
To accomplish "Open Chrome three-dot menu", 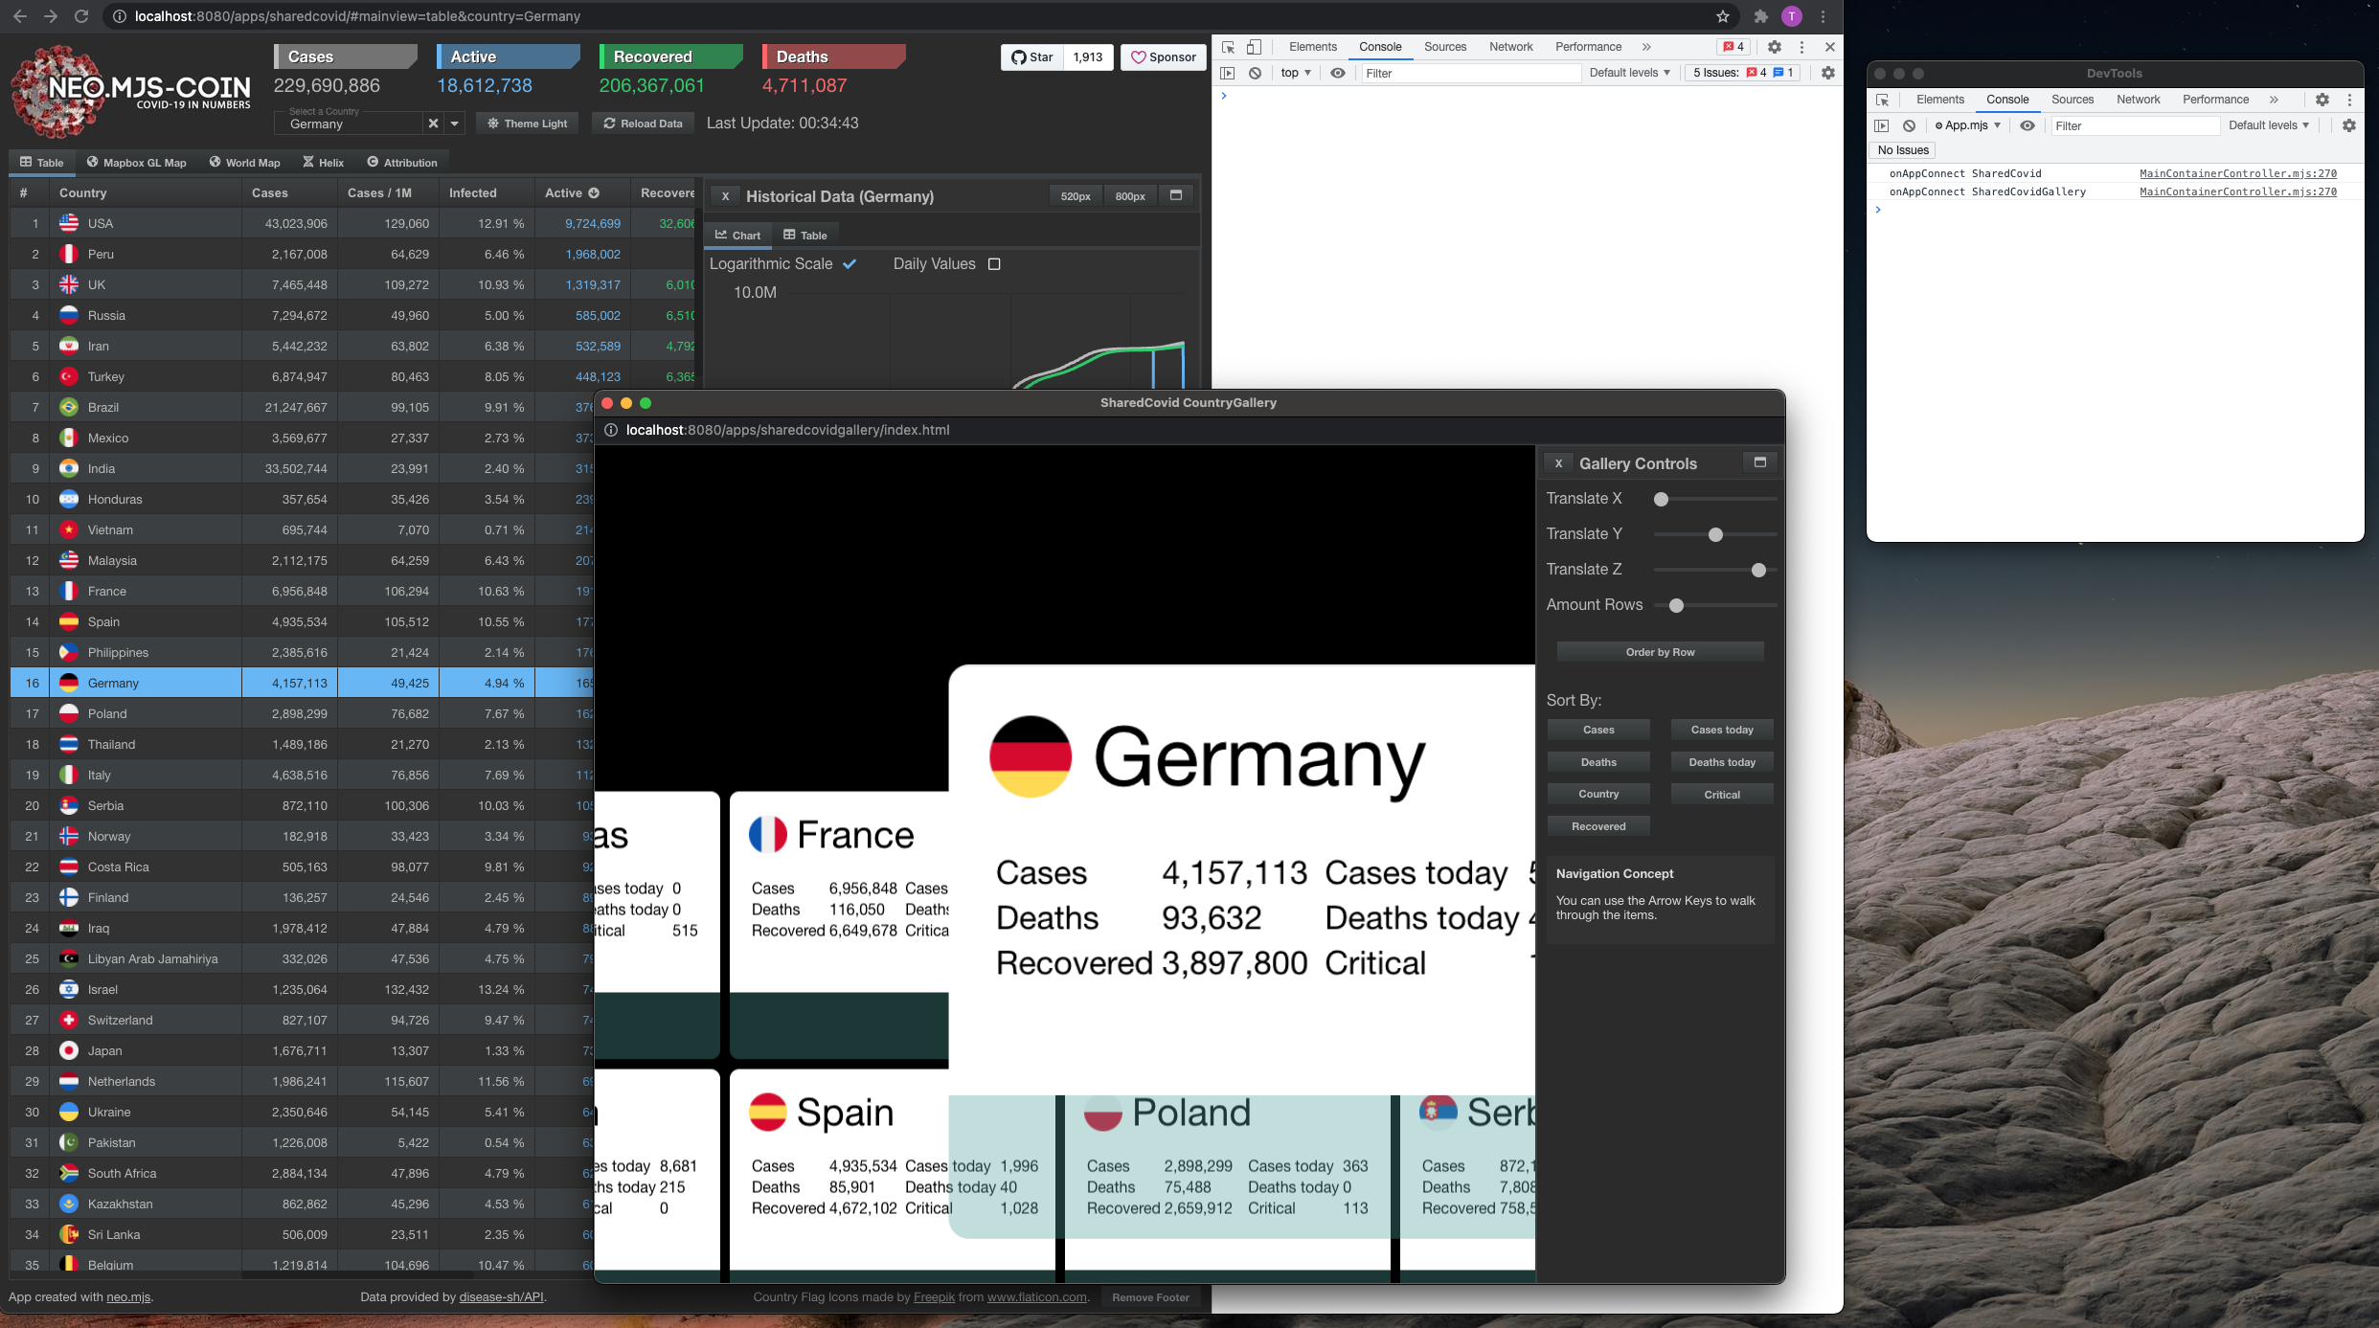I will [x=1824, y=16].
